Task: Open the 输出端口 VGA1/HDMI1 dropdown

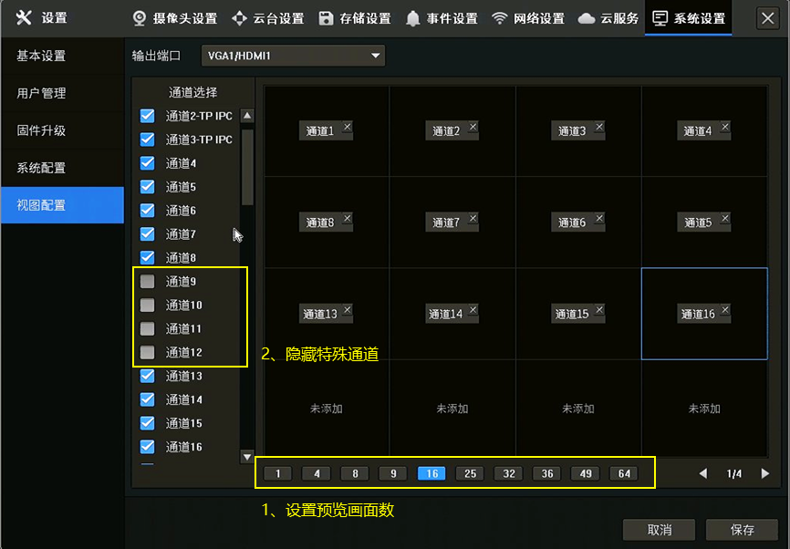Action: pyautogui.click(x=293, y=57)
